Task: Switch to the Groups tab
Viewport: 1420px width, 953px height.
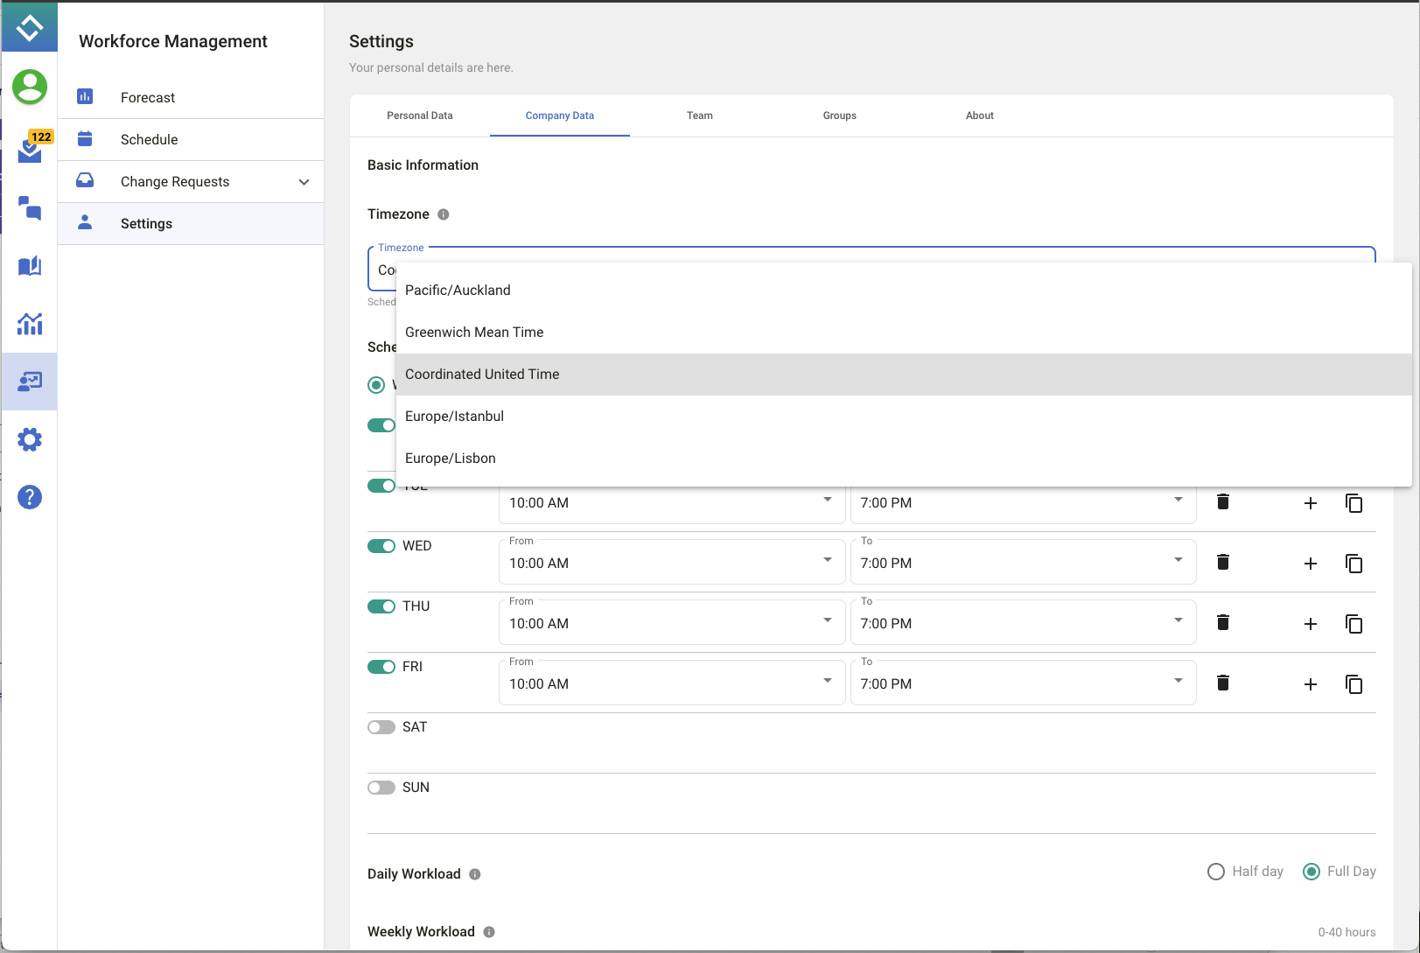Action: pyautogui.click(x=839, y=116)
